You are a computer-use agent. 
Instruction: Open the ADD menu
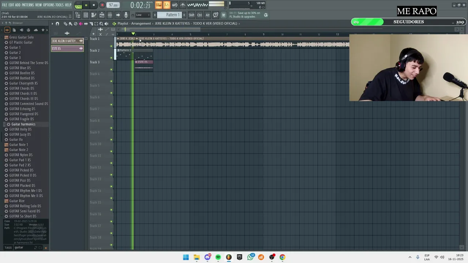click(x=18, y=5)
